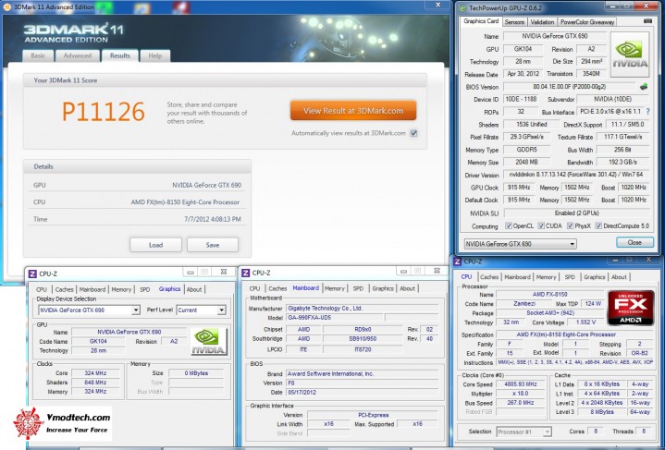Image resolution: width=665 pixels, height=450 pixels.
Task: Switch to 3DMark Advanced tab
Action: 77,55
